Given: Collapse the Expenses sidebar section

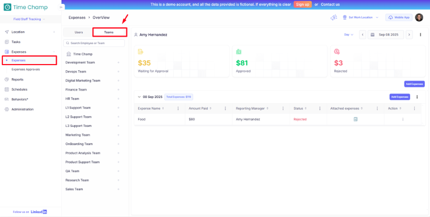Looking at the screenshot, I should click(x=54, y=52).
